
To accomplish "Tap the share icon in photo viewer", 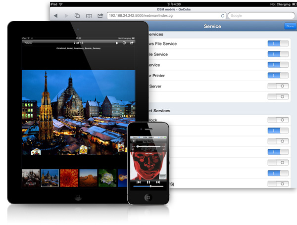I will click(x=132, y=43).
